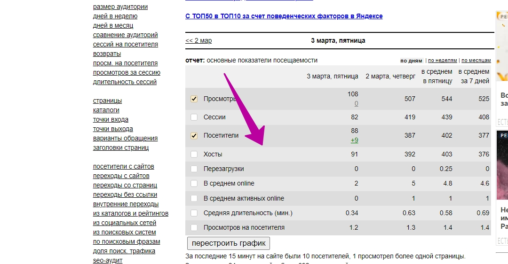Open переходы без ссылки report

coord(125,194)
